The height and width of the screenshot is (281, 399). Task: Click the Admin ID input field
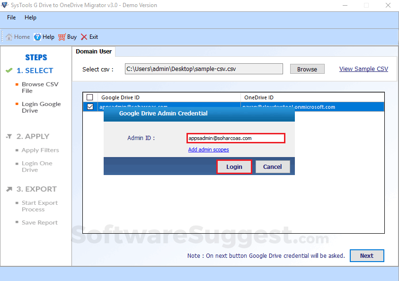236,138
